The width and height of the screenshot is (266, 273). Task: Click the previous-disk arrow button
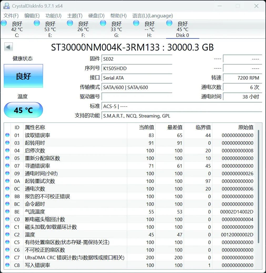pyautogui.click(x=8, y=47)
